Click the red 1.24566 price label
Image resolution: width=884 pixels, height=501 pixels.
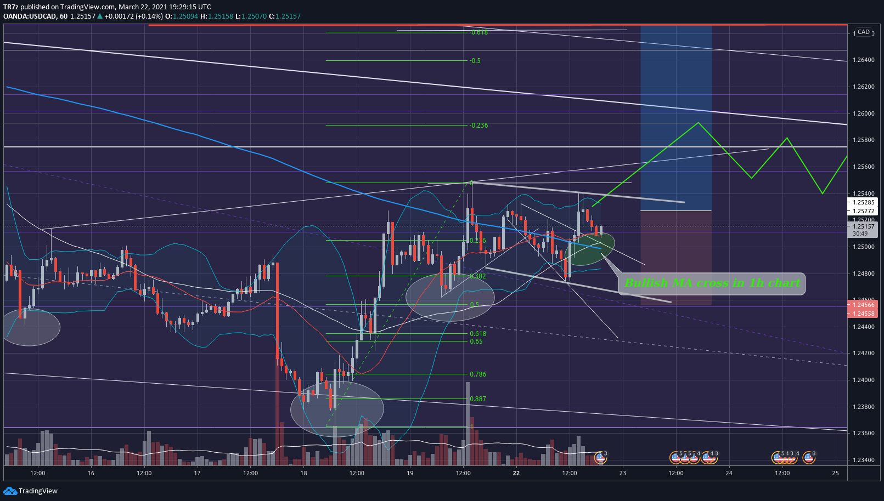864,305
